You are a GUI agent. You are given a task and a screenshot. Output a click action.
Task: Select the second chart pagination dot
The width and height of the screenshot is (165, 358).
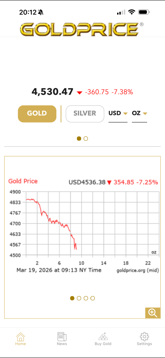pos(79,298)
